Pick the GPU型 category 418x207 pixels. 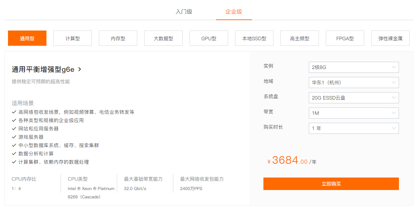209,38
